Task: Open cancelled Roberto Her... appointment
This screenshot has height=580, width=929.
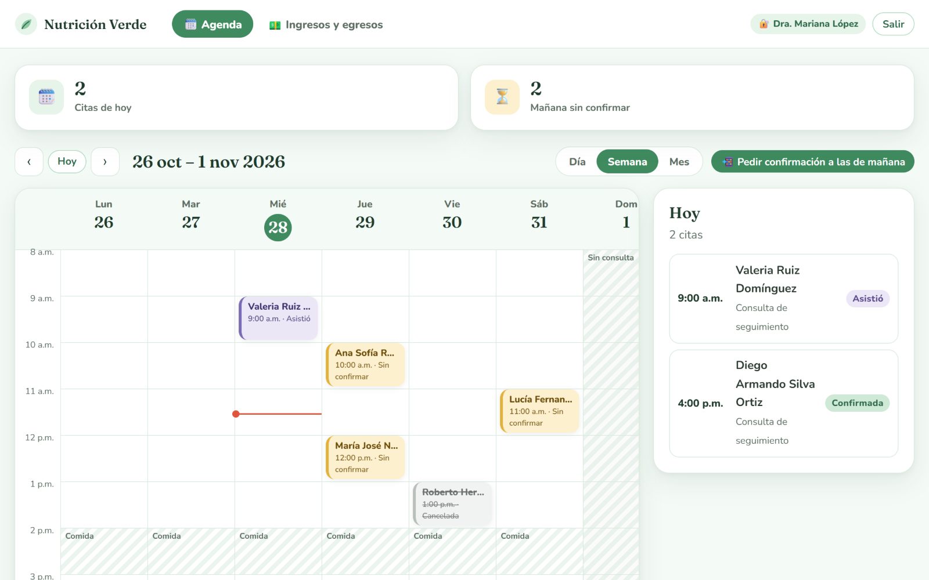Action: pyautogui.click(x=452, y=503)
